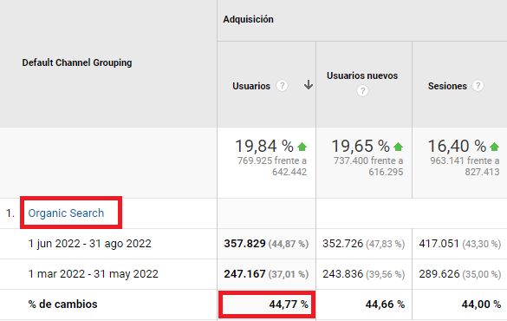507x321 pixels.
Task: Sort by Usuarios column header
Action: [x=251, y=86]
